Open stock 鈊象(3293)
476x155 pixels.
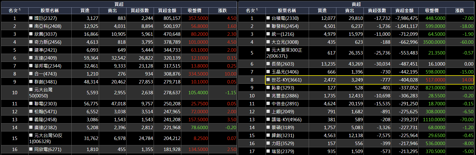(283, 88)
